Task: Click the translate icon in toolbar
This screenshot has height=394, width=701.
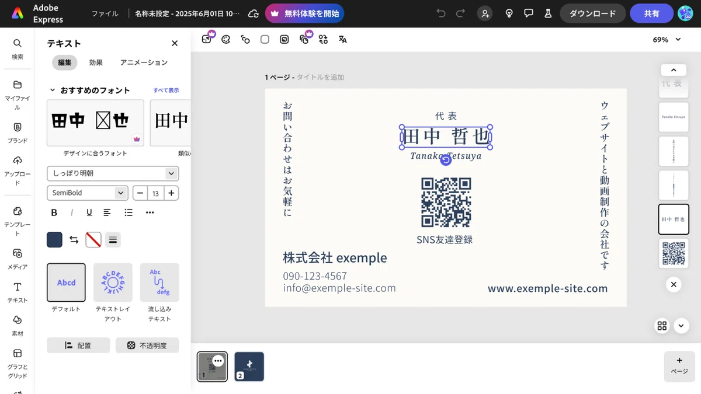Action: click(343, 39)
